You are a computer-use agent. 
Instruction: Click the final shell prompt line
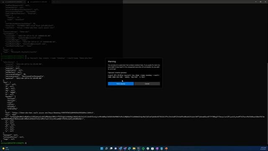14,143
